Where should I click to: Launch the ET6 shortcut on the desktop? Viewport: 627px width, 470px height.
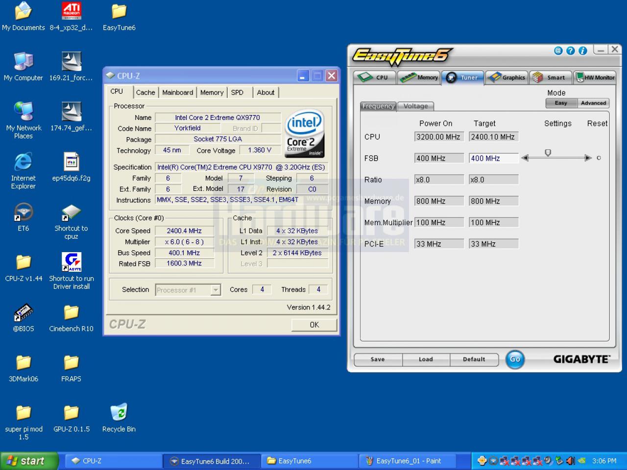click(23, 217)
